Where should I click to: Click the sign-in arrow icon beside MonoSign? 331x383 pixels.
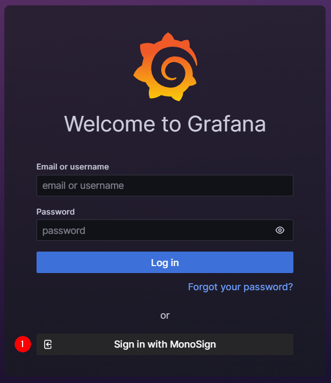[48, 344]
